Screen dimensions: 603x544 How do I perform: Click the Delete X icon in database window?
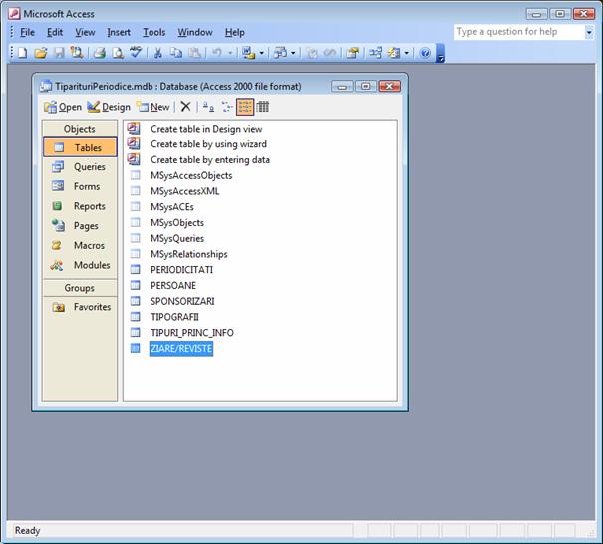click(x=185, y=107)
